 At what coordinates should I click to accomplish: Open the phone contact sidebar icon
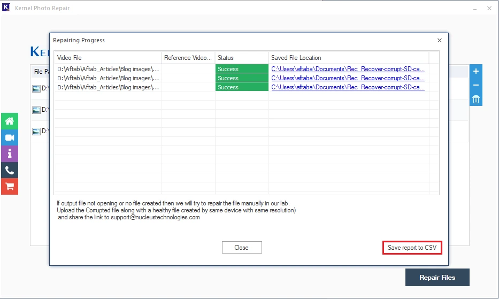point(9,170)
